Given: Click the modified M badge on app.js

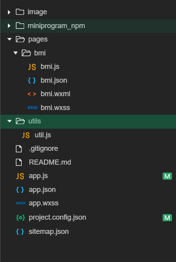Looking at the screenshot, I should click(x=167, y=176).
